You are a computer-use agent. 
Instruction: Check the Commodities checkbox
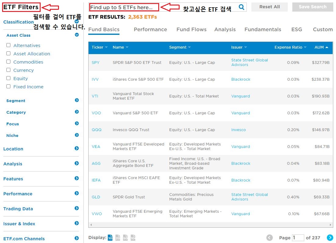[x=8, y=61]
